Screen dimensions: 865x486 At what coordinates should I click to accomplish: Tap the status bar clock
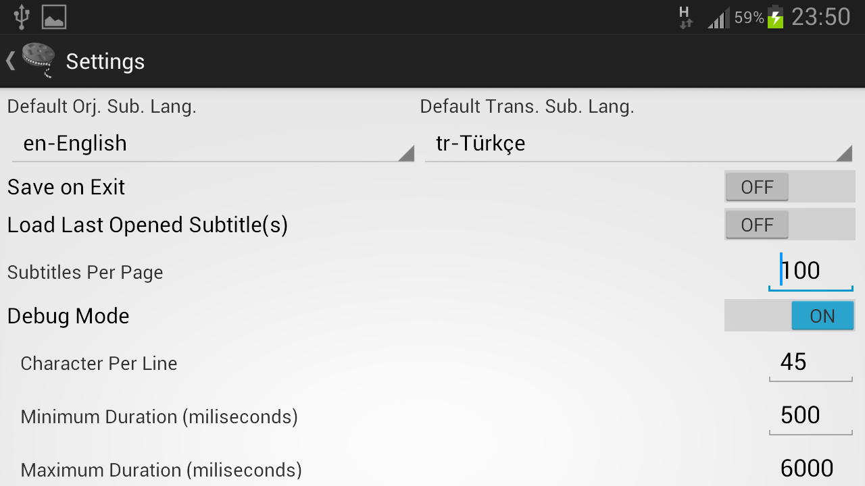(820, 17)
